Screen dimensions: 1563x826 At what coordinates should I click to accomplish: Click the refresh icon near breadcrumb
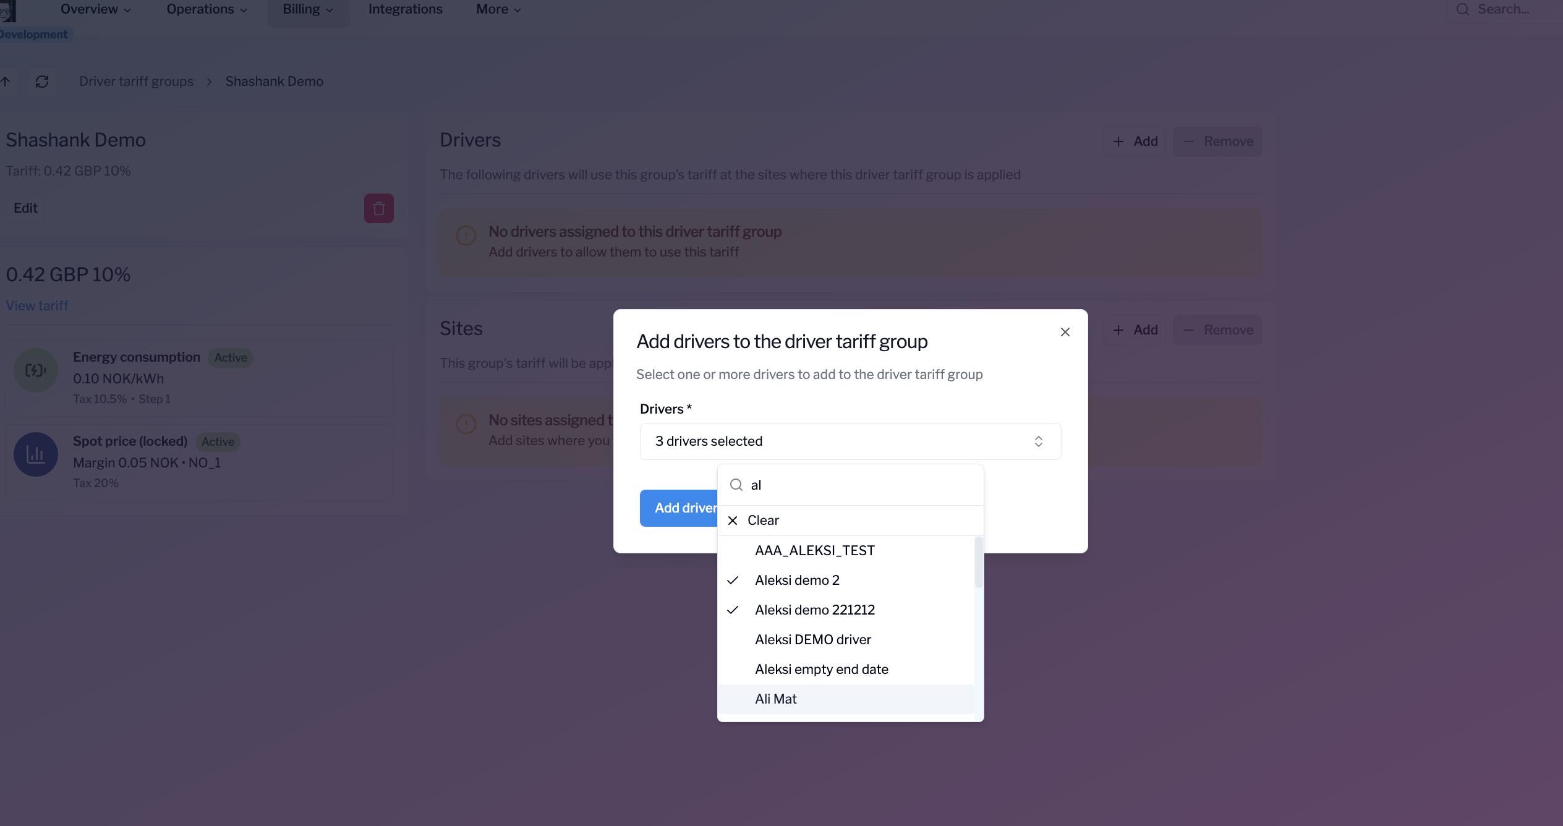42,82
